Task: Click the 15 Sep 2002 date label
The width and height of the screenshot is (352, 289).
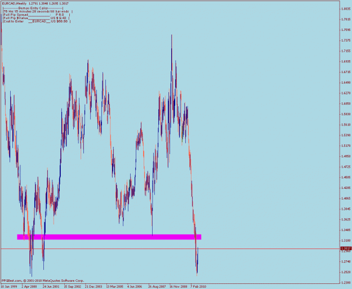Action: 72,287
